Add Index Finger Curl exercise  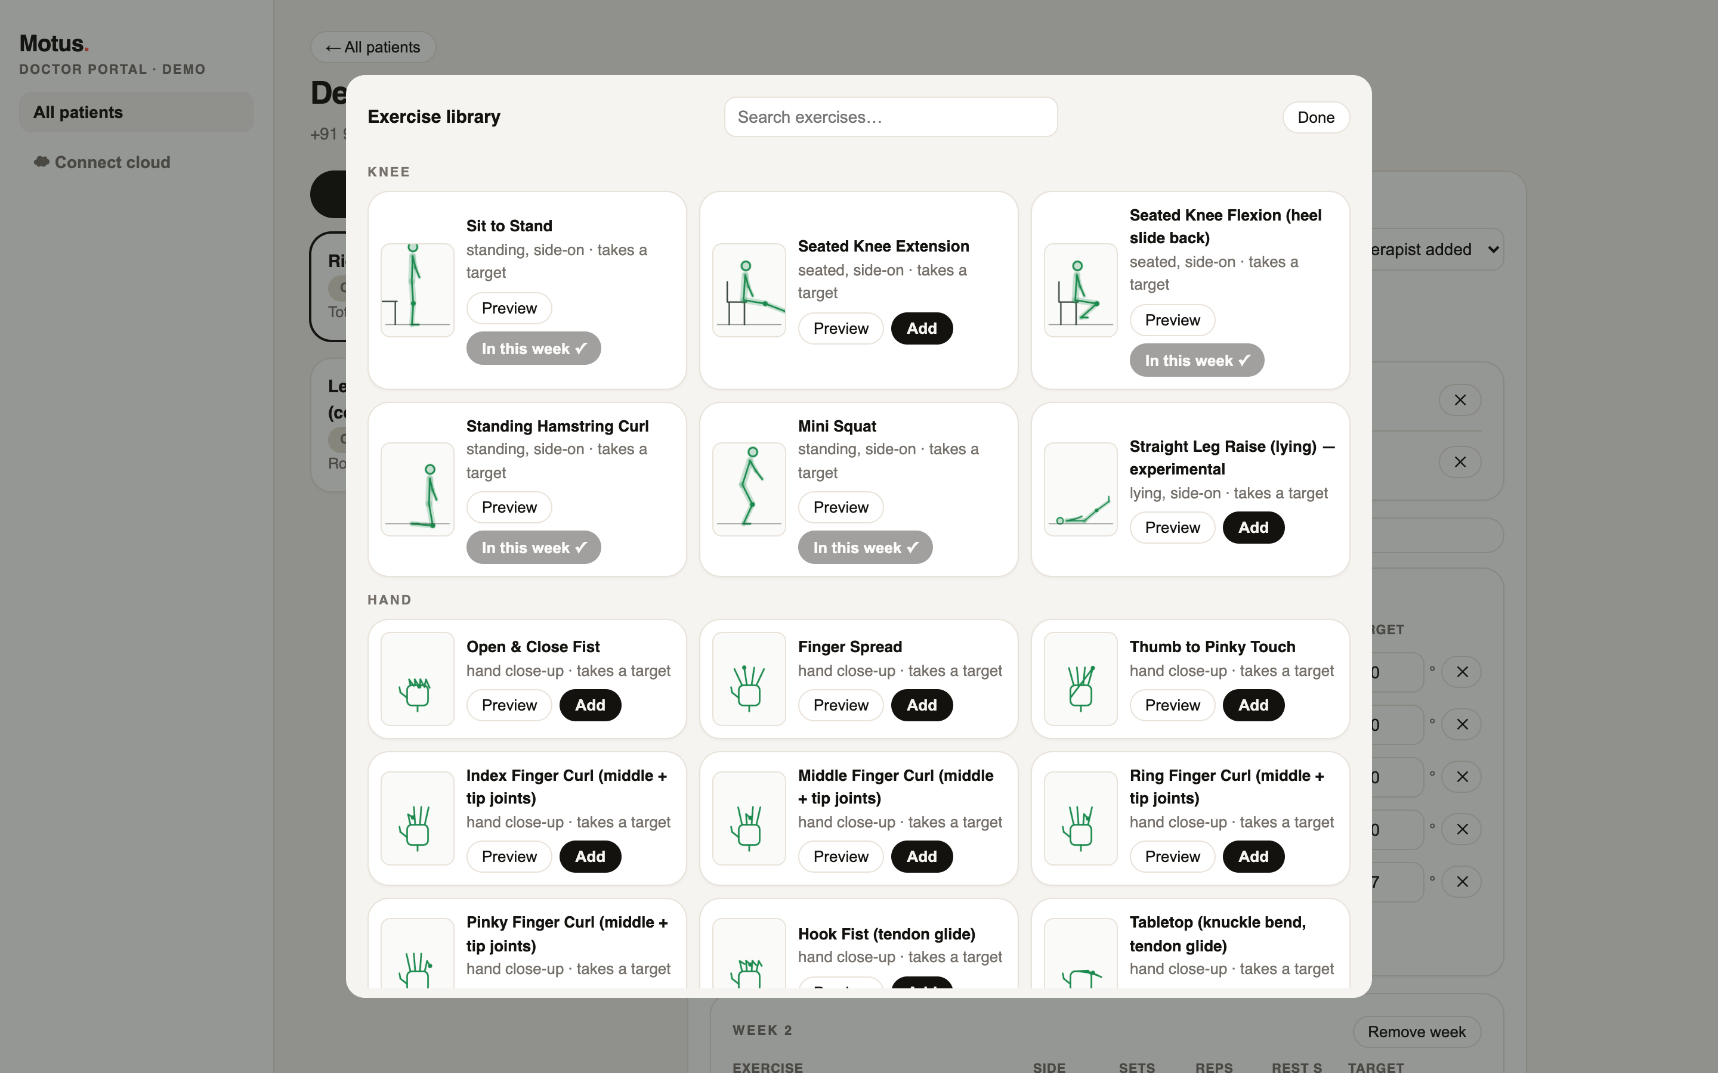590,857
